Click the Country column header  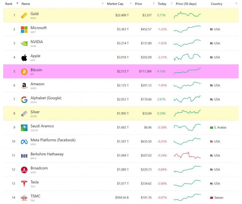(216, 4)
